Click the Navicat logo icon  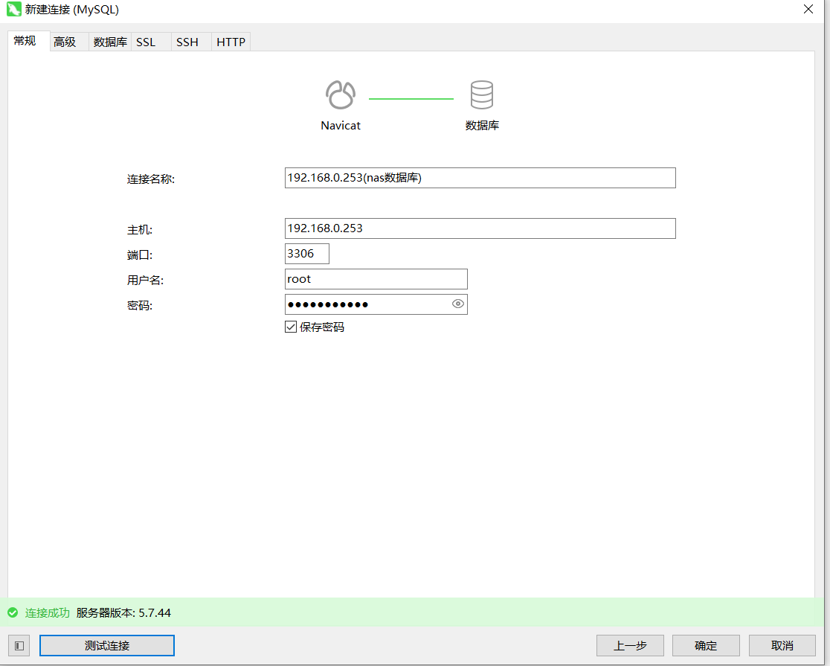[x=341, y=95]
